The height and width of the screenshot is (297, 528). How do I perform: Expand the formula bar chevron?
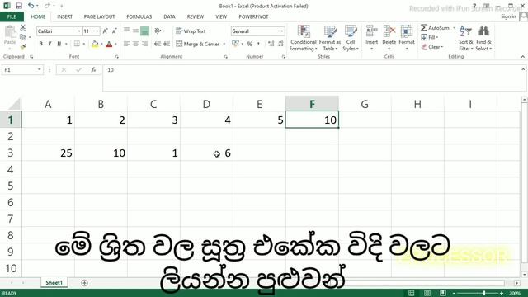523,69
